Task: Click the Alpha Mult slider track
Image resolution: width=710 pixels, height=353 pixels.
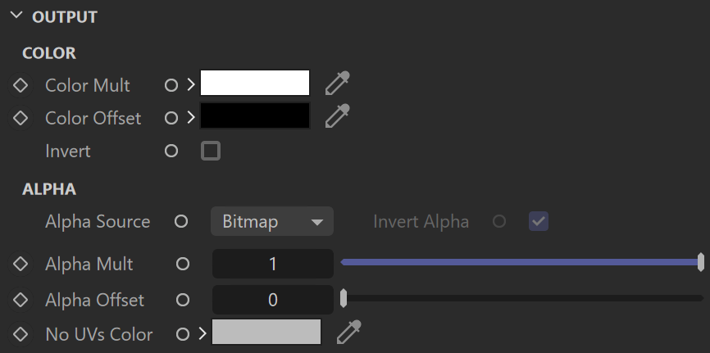Action: 521,262
